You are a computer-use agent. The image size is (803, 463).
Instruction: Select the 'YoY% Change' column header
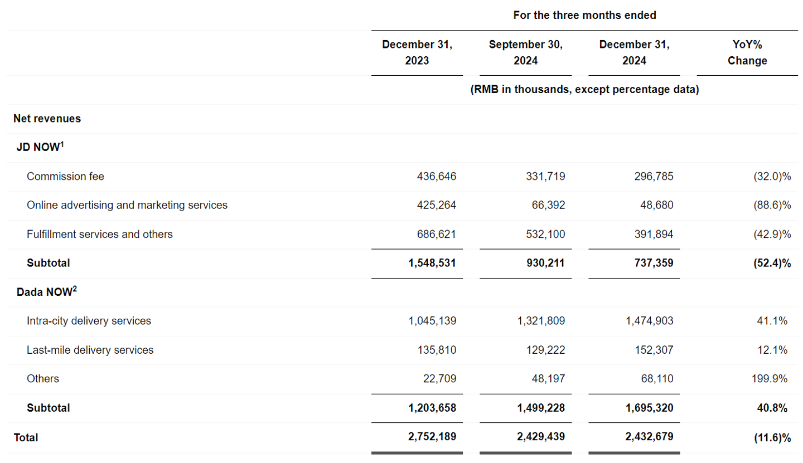pyautogui.click(x=747, y=53)
